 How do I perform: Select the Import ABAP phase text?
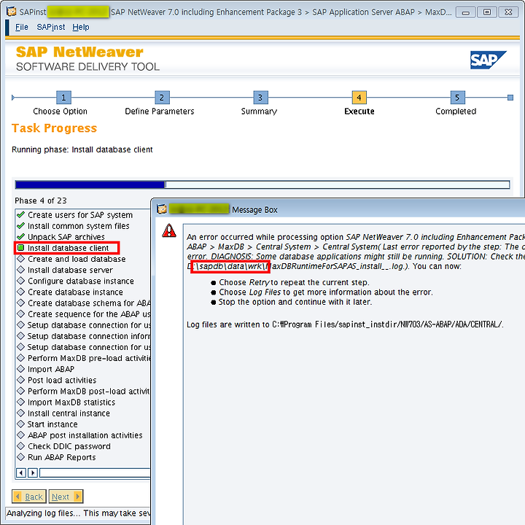[x=51, y=369]
